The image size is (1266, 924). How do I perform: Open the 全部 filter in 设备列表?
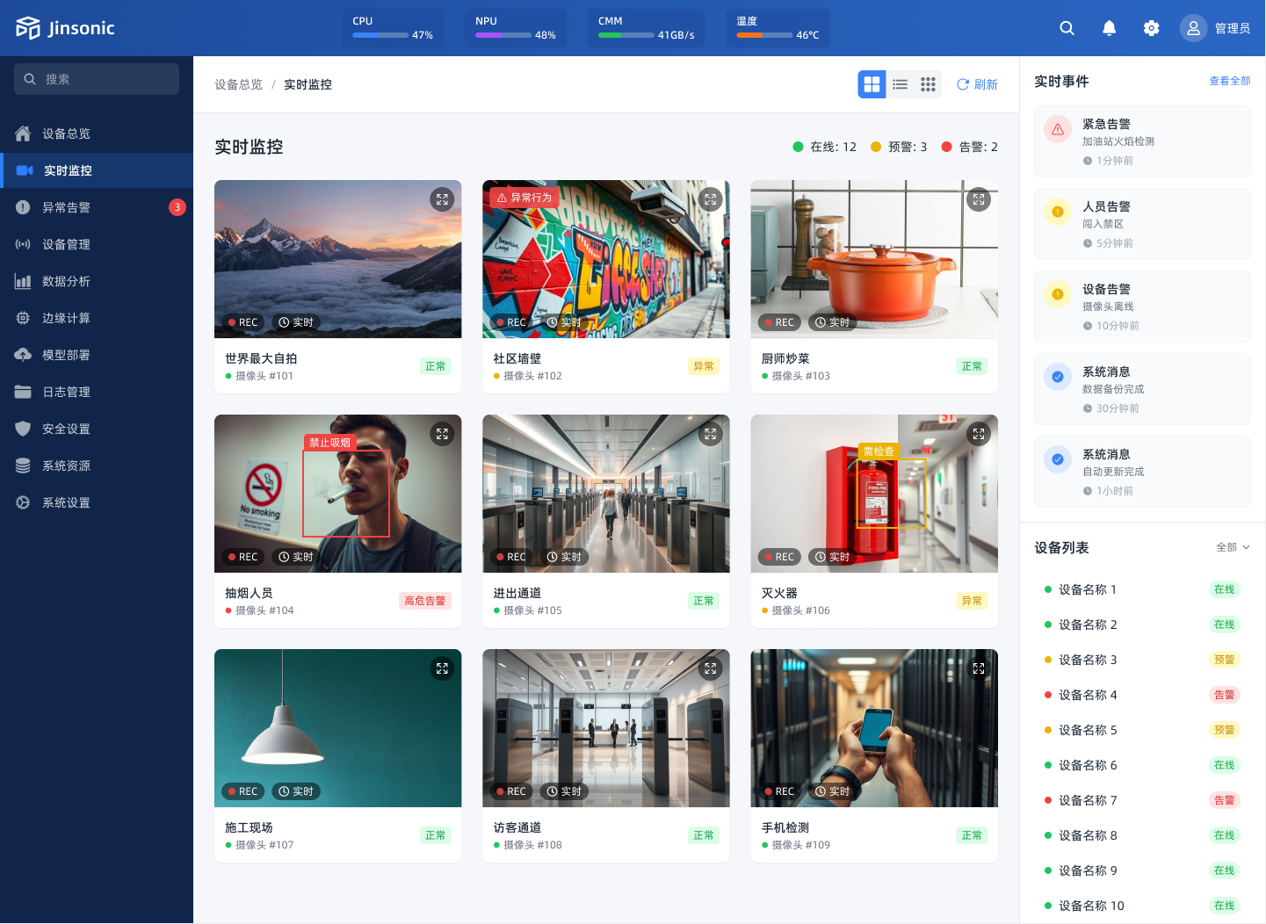[x=1233, y=547]
